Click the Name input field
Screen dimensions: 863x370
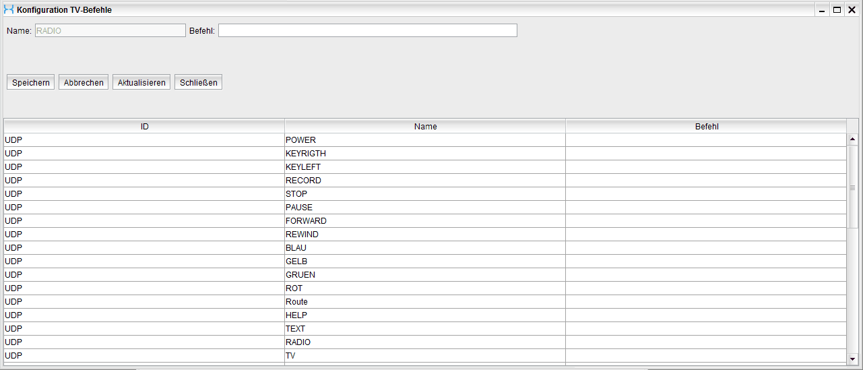[x=110, y=30]
